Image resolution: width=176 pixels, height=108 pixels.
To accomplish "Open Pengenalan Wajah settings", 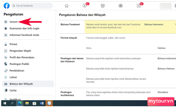I will (20, 51).
